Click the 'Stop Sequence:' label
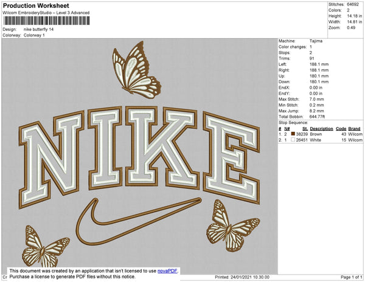Image resolution: width=365 pixels, height=282 pixels. [x=293, y=123]
